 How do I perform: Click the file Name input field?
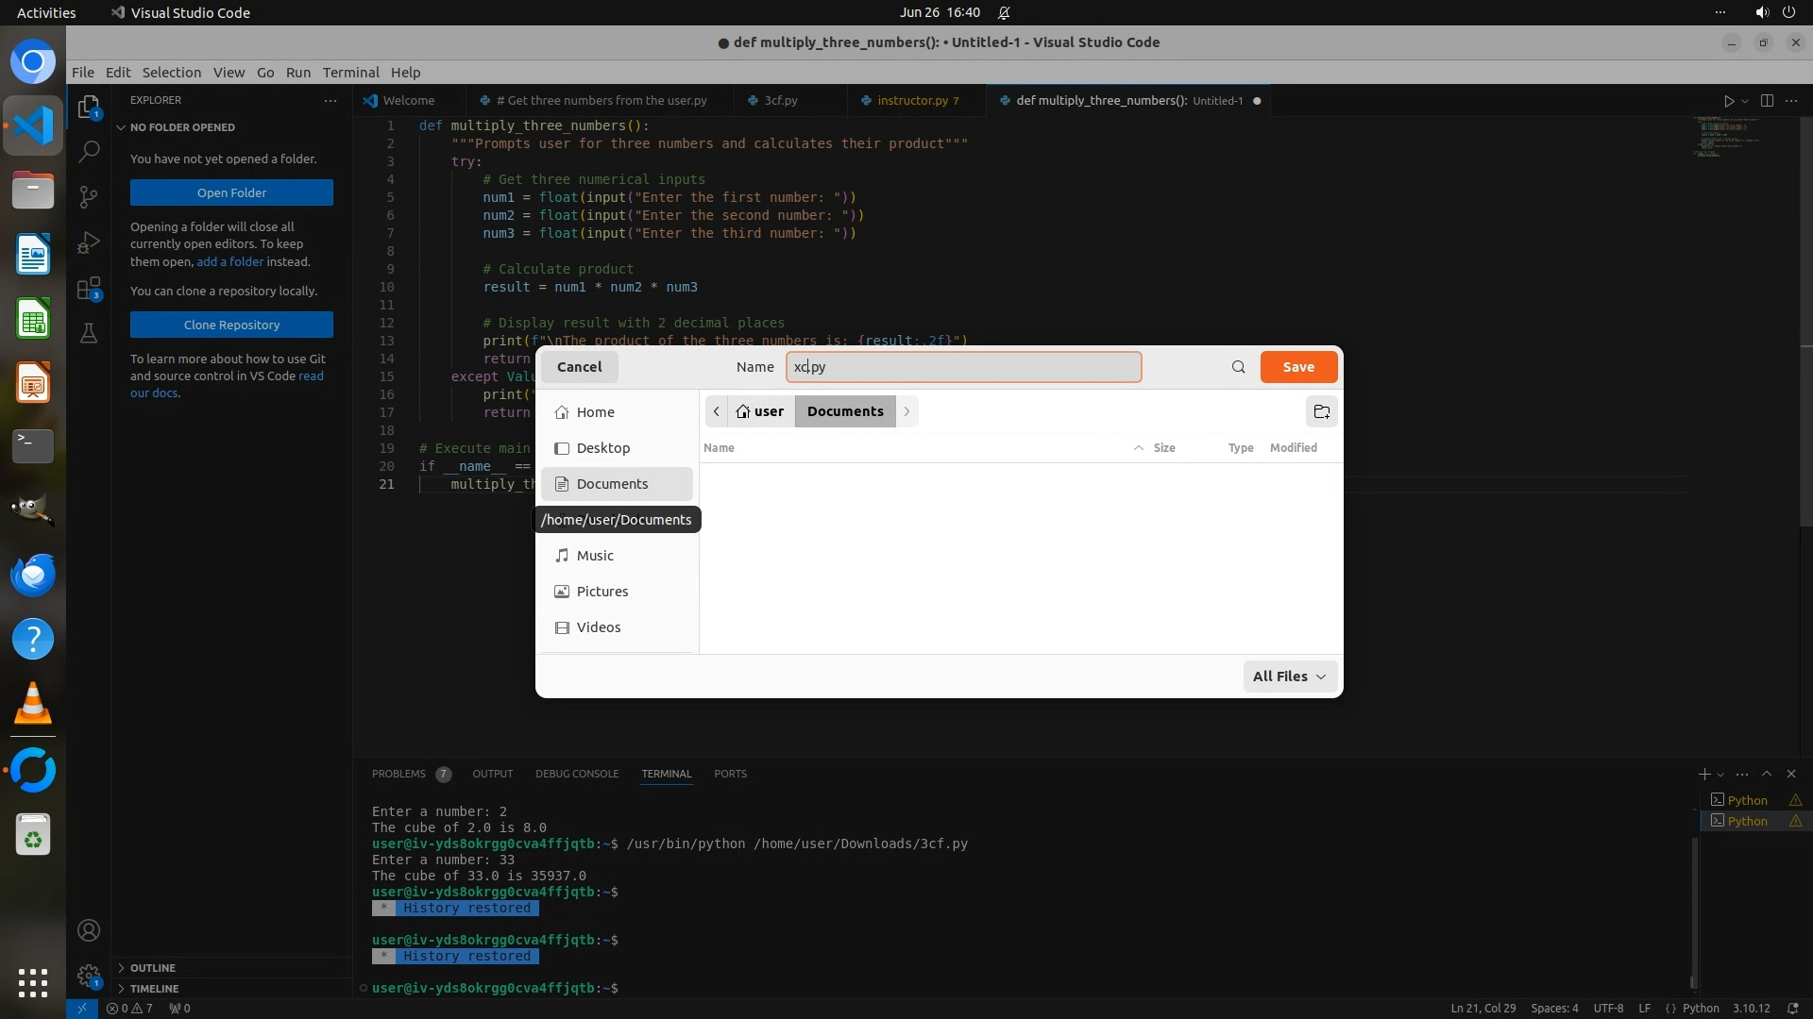963,367
